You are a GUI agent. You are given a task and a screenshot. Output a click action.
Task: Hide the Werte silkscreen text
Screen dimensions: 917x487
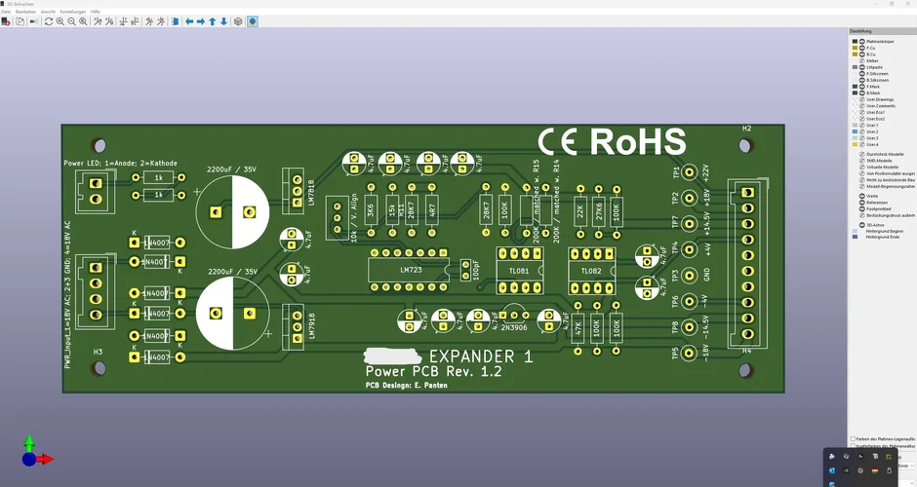(x=862, y=196)
